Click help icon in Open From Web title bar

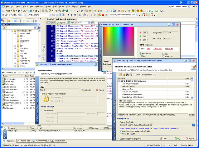(95, 64)
